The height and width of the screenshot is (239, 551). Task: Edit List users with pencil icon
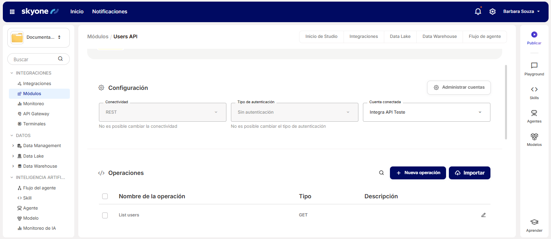tap(484, 215)
